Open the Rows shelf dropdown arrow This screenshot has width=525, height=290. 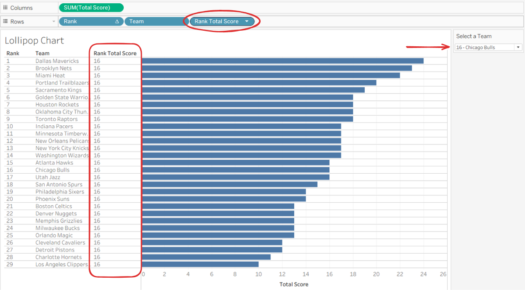(54, 21)
